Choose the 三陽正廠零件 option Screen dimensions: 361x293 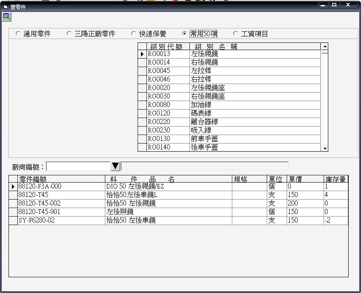(x=69, y=34)
